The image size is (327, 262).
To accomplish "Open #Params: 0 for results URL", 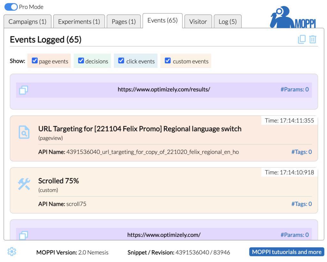I will [x=294, y=90].
